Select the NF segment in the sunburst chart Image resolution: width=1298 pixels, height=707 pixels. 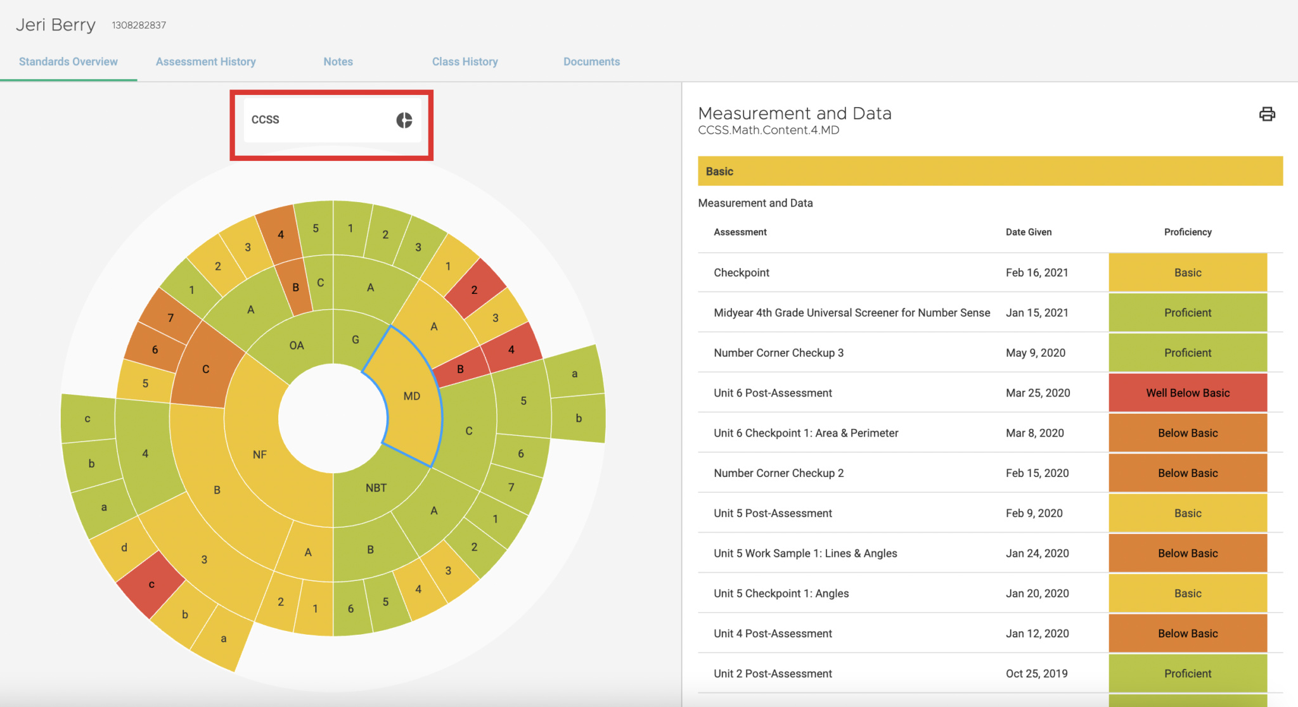(260, 454)
